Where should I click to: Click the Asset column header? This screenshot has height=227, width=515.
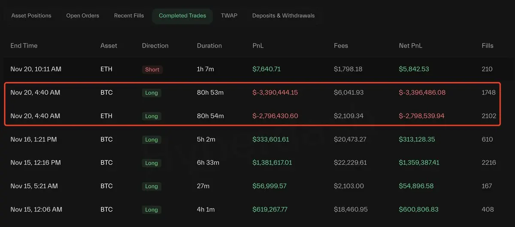tap(109, 46)
